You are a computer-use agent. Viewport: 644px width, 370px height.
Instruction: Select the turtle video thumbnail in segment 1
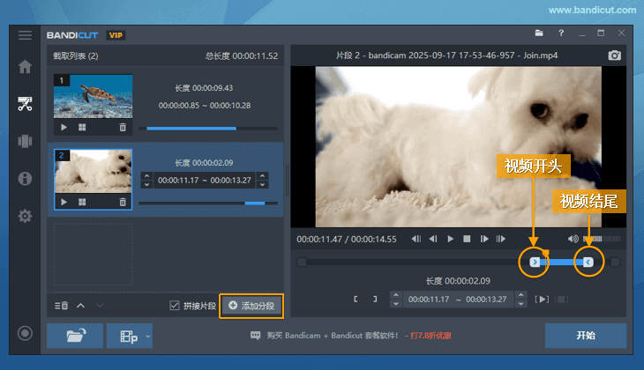pyautogui.click(x=94, y=96)
